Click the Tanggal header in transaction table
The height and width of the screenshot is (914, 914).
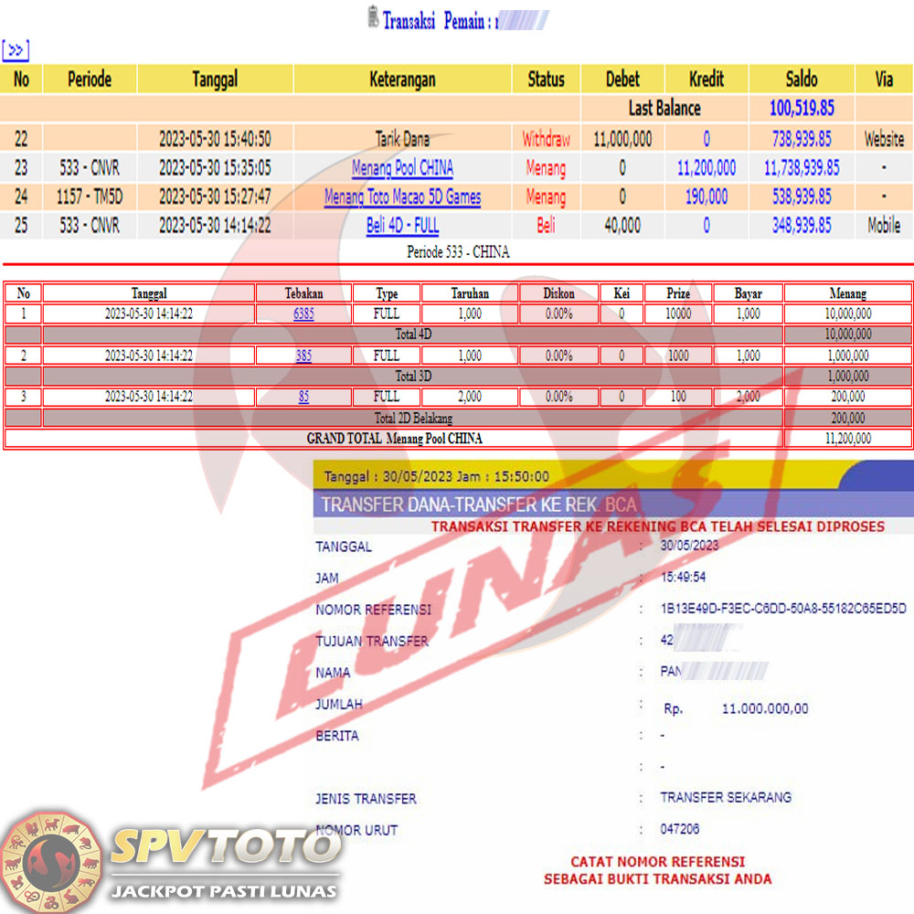[215, 80]
